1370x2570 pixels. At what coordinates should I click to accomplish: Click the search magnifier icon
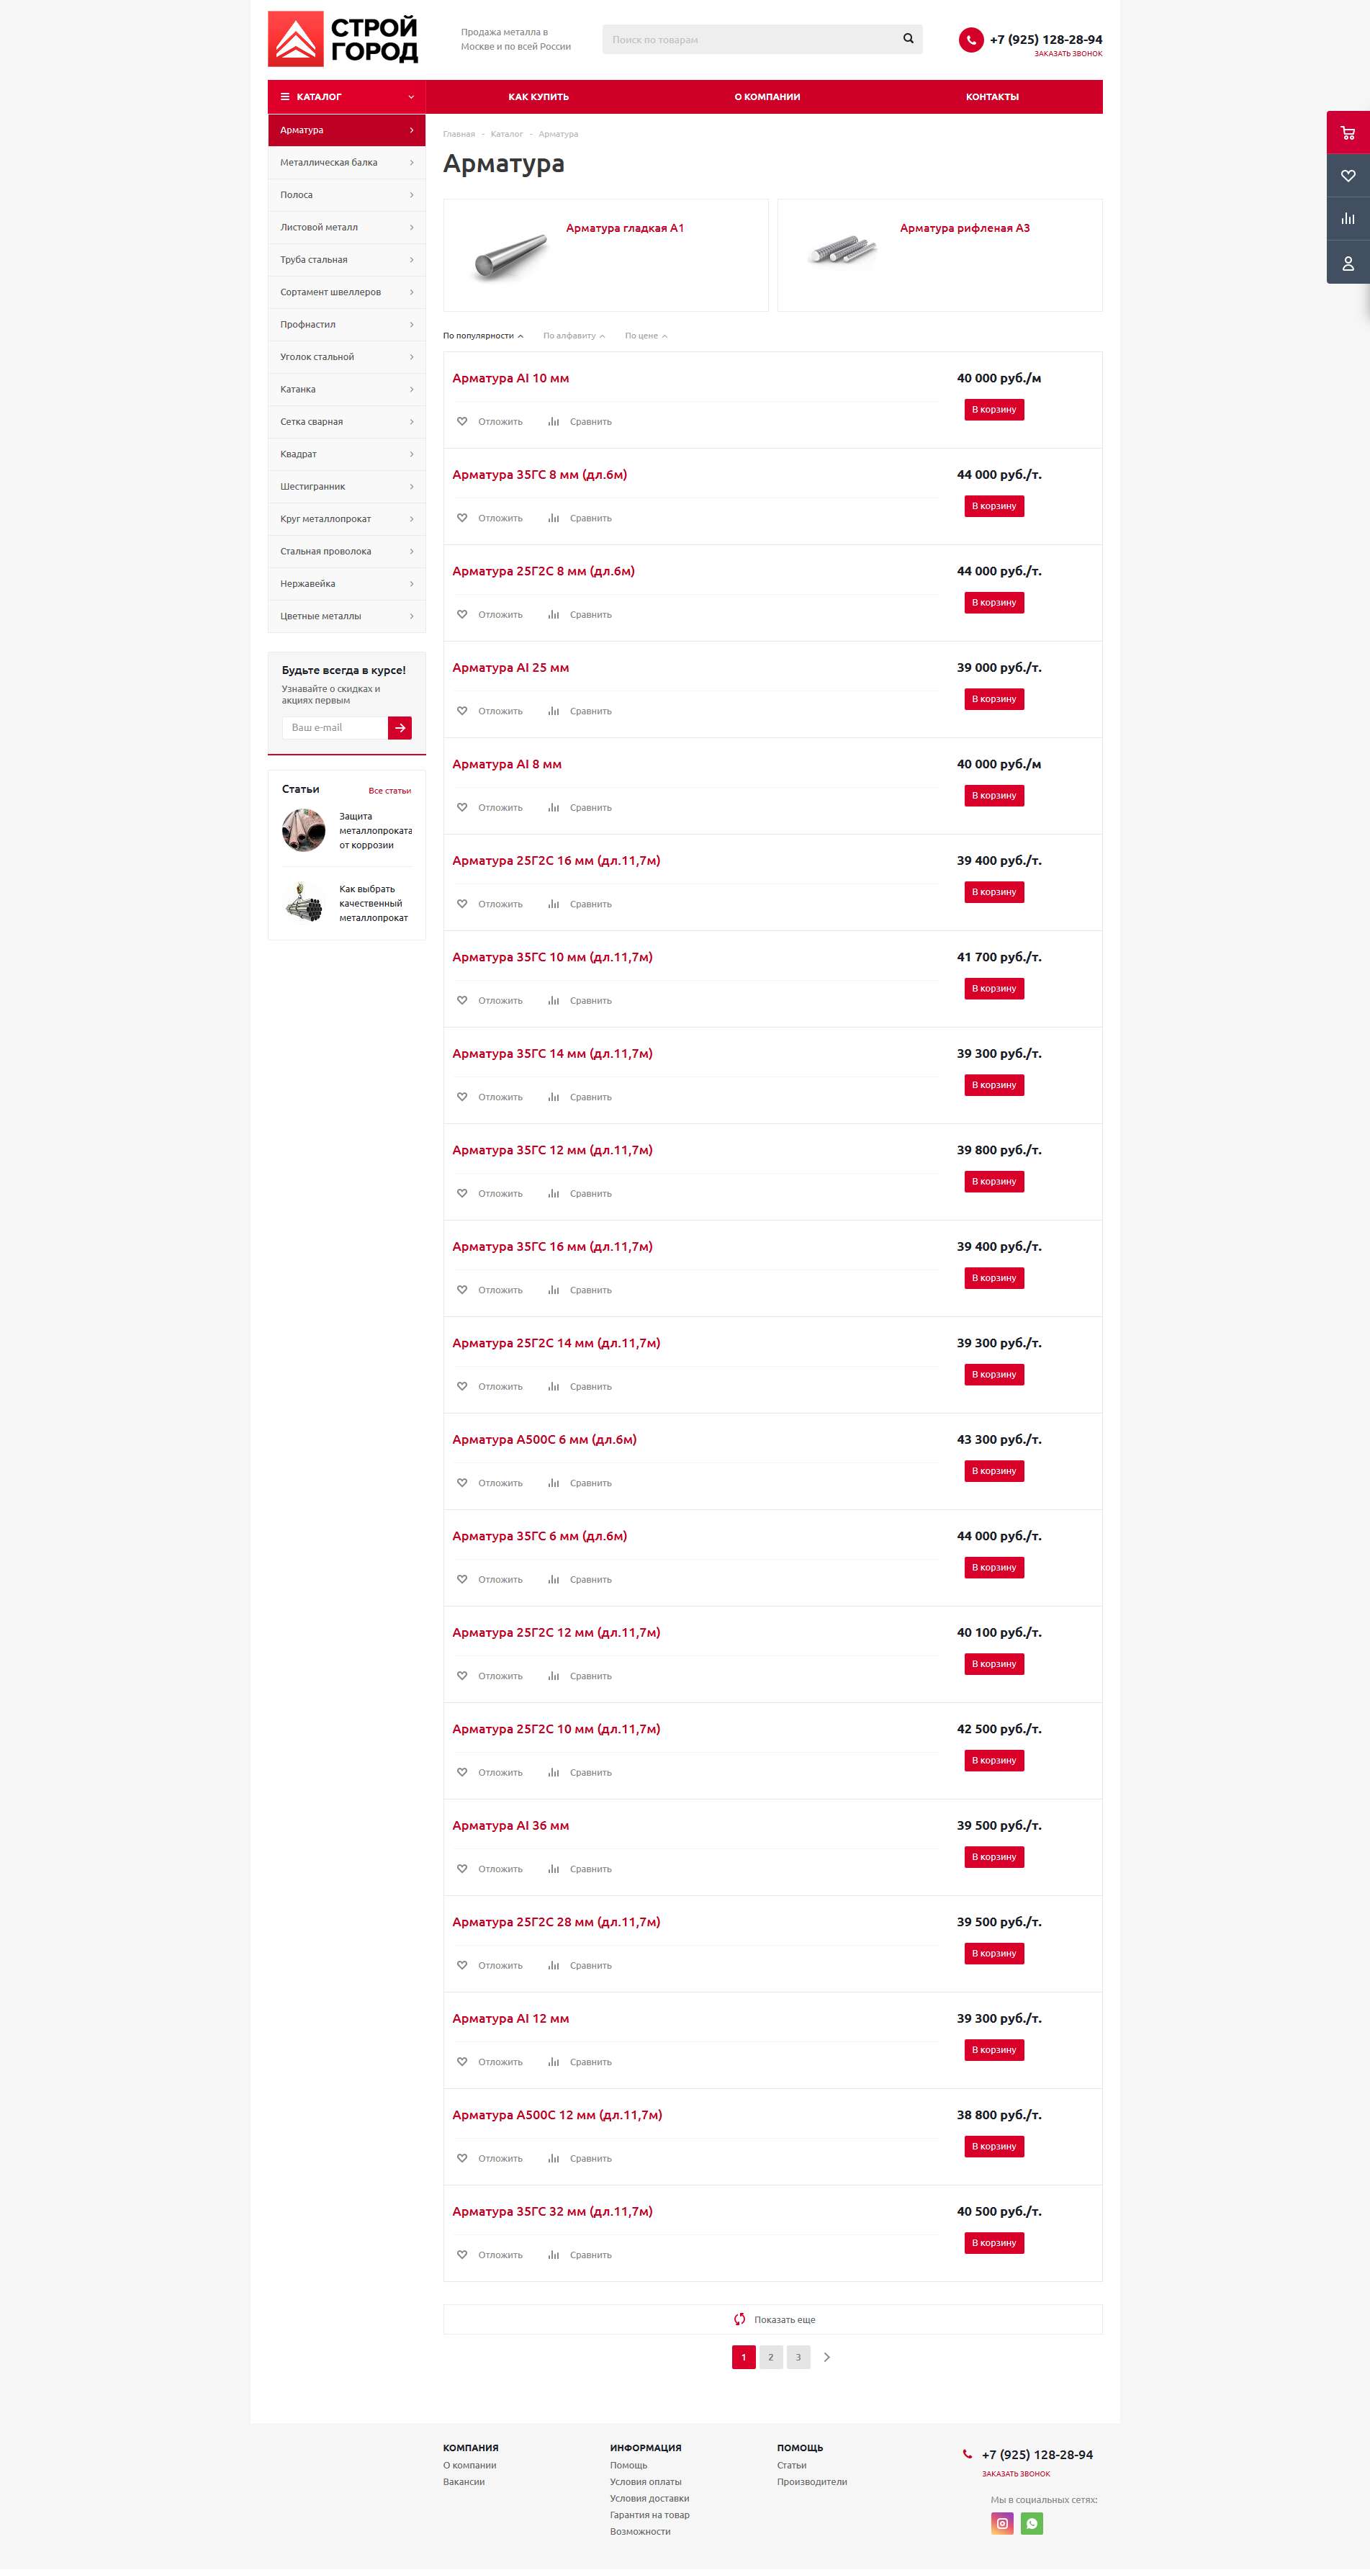pos(909,39)
